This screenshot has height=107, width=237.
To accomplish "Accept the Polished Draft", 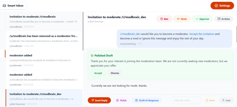I will click(98, 73).
